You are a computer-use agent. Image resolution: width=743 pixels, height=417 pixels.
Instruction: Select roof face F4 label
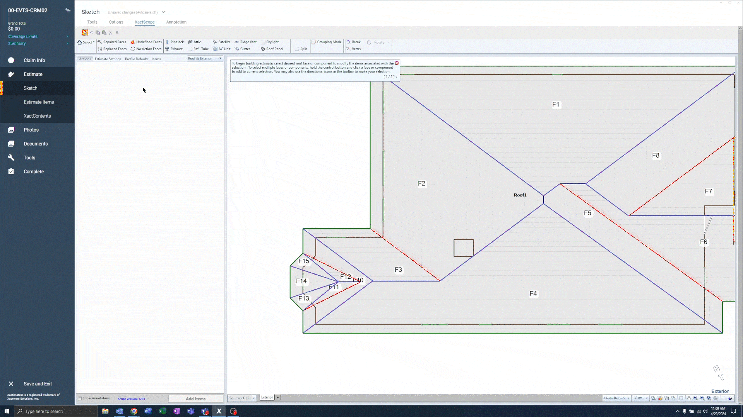(533, 294)
